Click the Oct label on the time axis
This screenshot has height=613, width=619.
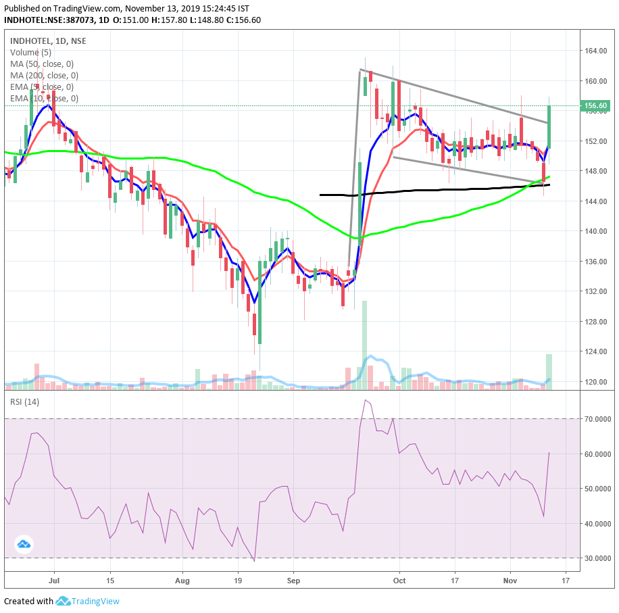point(399,580)
